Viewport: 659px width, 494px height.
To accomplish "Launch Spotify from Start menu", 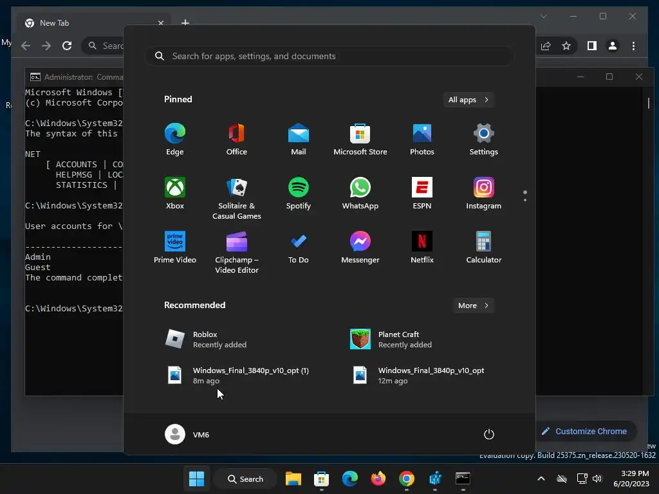I will (299, 193).
